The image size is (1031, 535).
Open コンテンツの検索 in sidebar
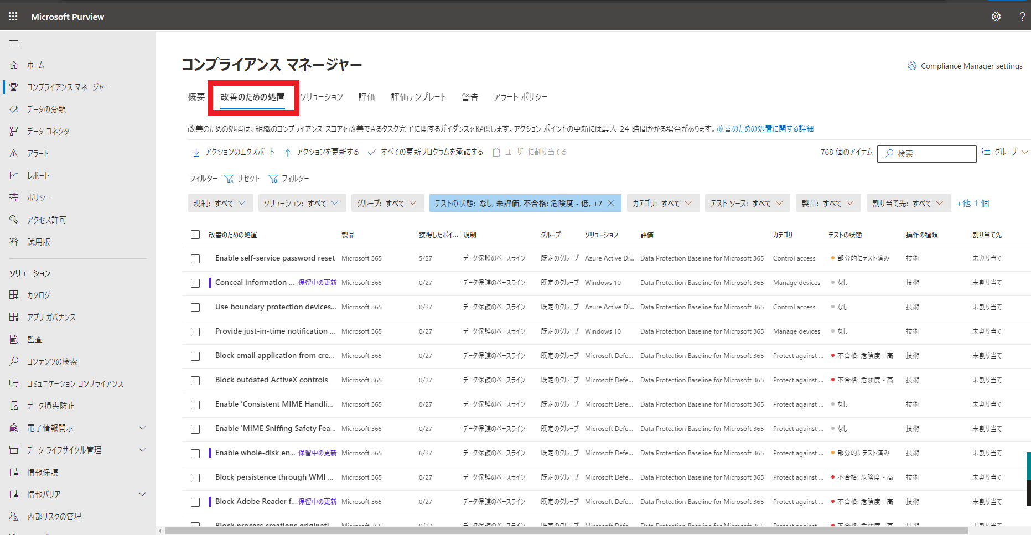(52, 361)
